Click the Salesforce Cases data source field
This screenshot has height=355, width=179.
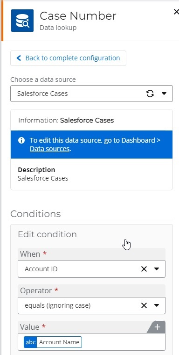click(91, 94)
